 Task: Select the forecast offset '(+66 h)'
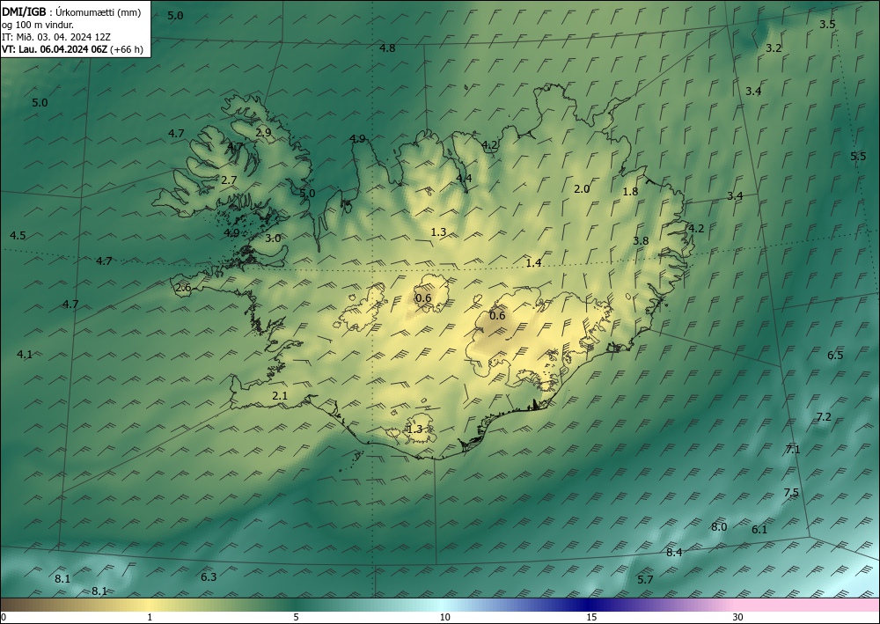[127, 49]
